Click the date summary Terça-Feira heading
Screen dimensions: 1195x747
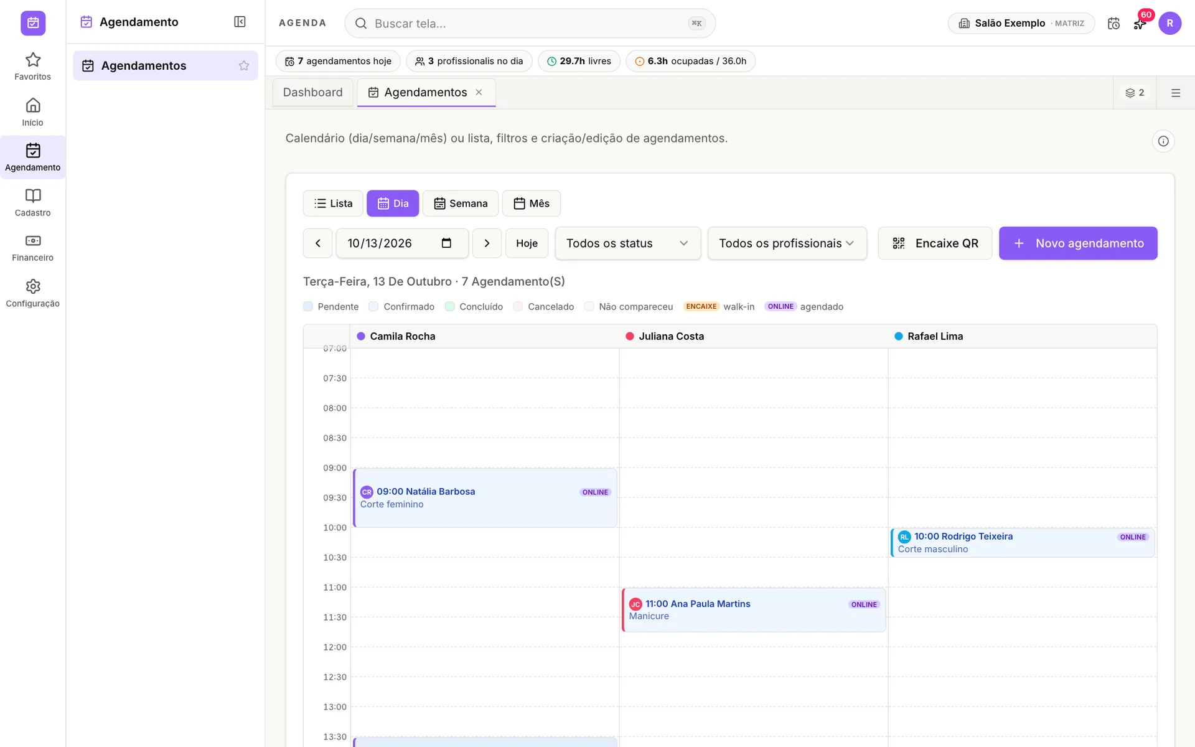[434, 281]
